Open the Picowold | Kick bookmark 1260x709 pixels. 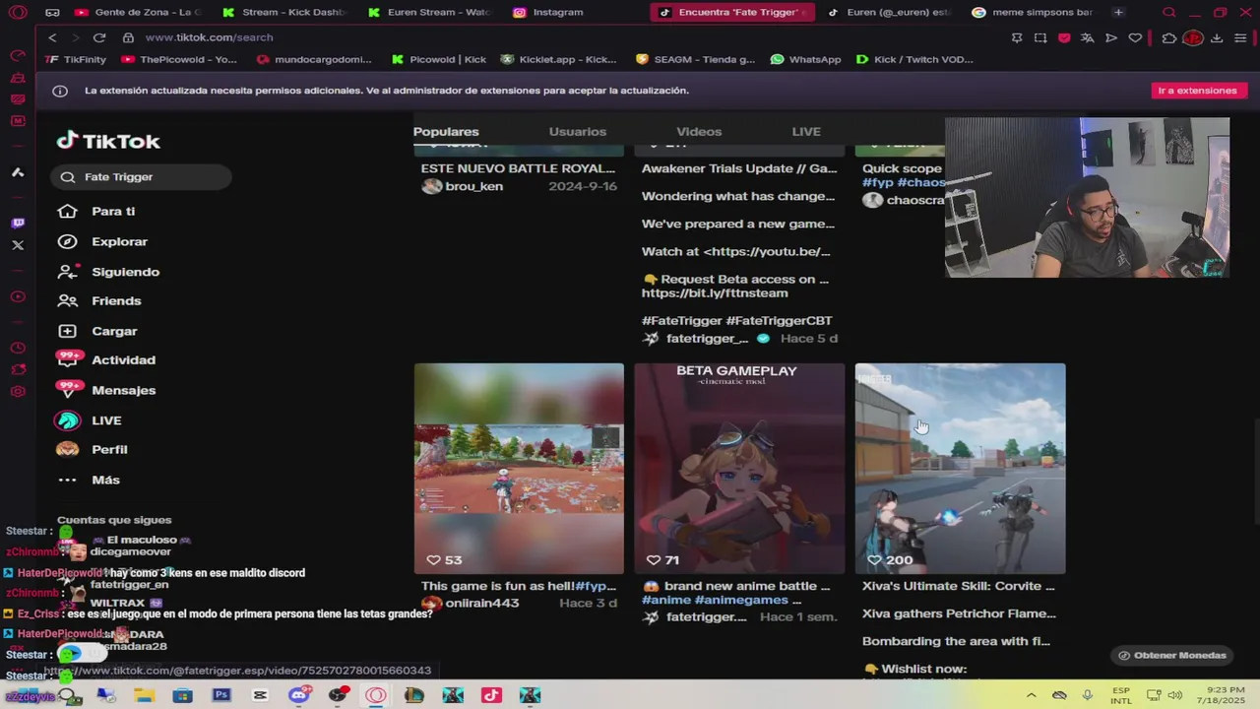point(439,59)
